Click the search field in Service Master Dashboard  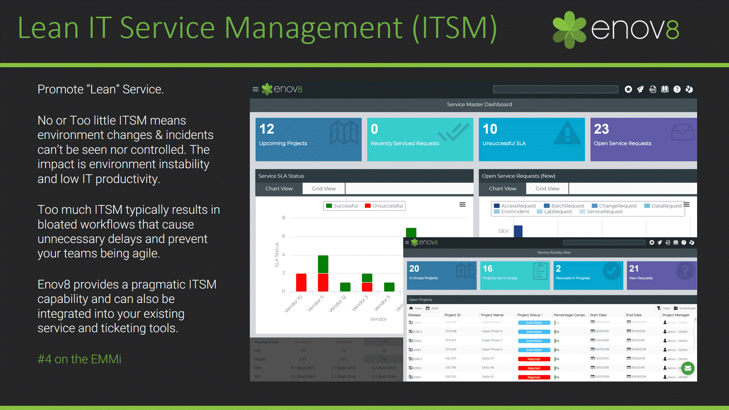[x=555, y=89]
